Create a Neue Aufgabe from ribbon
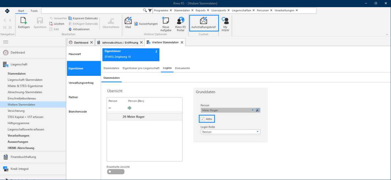This screenshot has width=391, height=180. (x=166, y=24)
